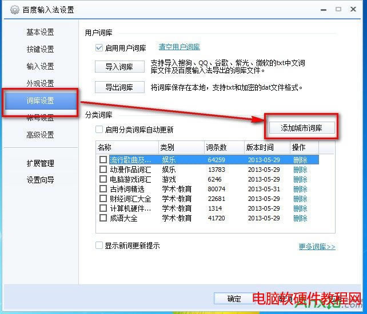Image resolution: width=367 pixels, height=314 pixels.
Task: Go to 外观设置 sidebar item
Action: click(40, 83)
